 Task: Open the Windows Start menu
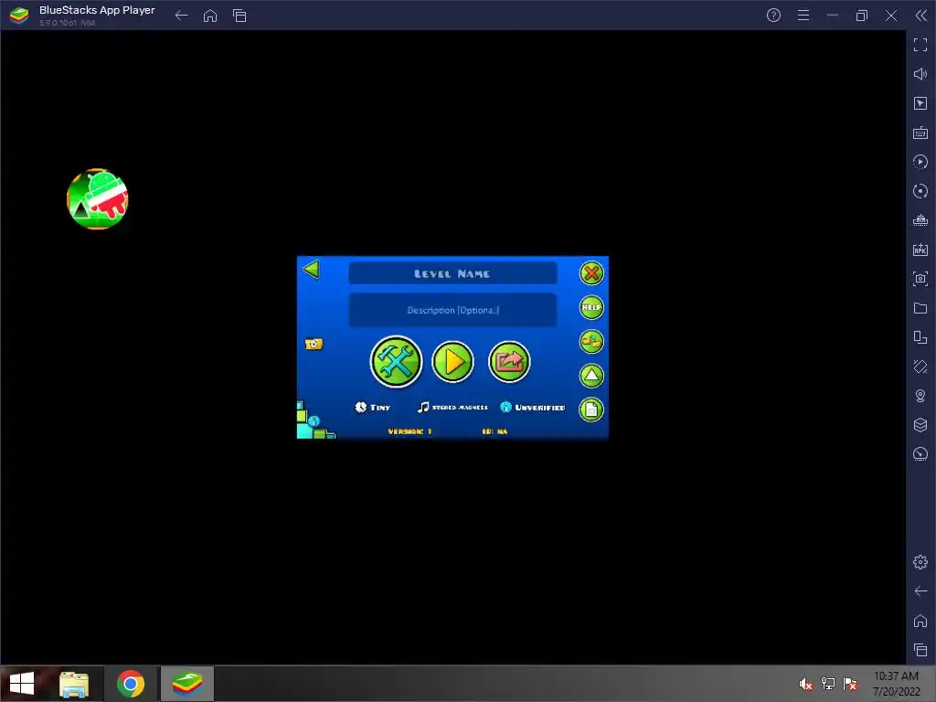[x=22, y=684]
